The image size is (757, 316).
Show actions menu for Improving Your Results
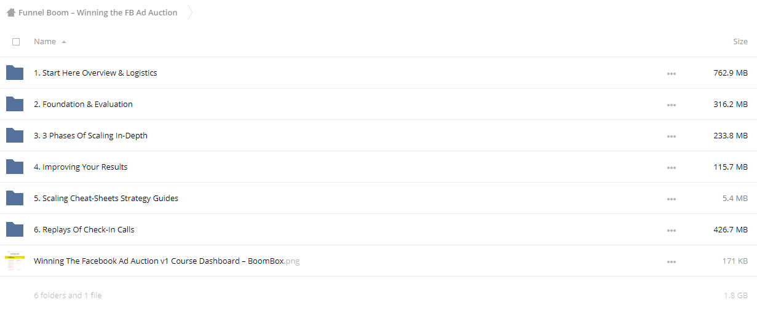[x=671, y=167]
